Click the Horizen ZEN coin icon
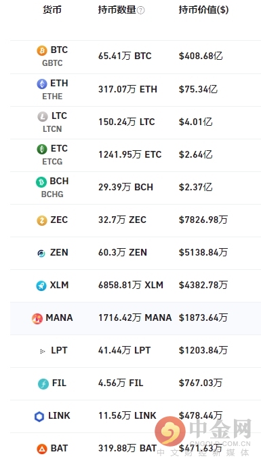The width and height of the screenshot is (261, 465). [x=41, y=254]
